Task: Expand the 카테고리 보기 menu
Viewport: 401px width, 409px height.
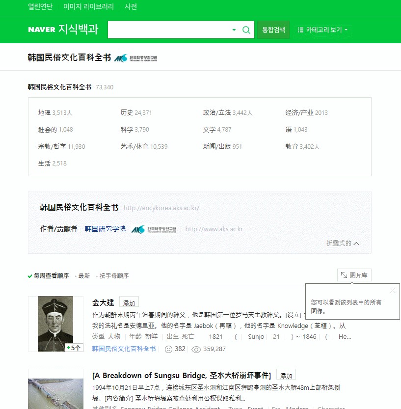Action: pos(323,30)
